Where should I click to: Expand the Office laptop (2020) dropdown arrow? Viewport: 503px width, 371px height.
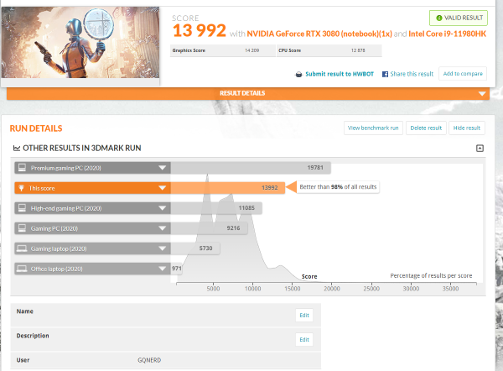(x=163, y=269)
